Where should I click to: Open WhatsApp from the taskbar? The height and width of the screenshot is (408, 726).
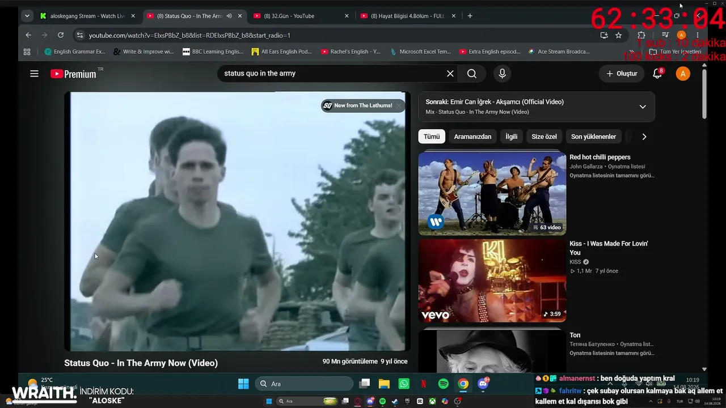click(x=404, y=384)
